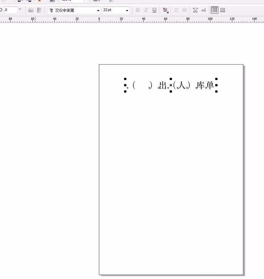Toggle bold formatting on the text
The image size is (264, 279).
pyautogui.click(x=137, y=10)
